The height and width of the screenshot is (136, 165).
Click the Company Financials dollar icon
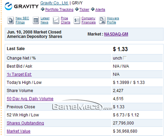click(x=77, y=20)
